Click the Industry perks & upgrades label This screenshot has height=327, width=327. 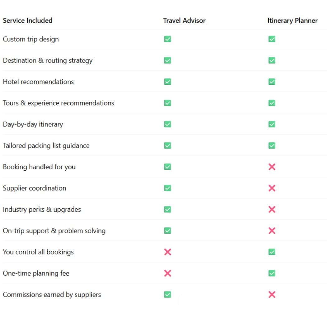[42, 209]
